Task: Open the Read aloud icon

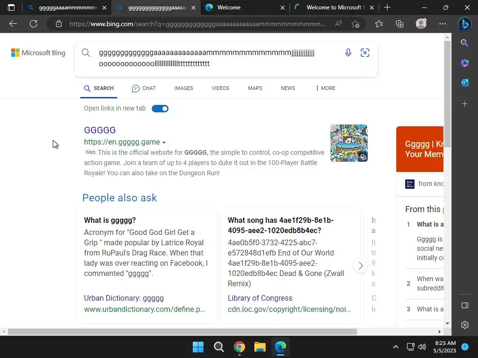Action: [338, 24]
